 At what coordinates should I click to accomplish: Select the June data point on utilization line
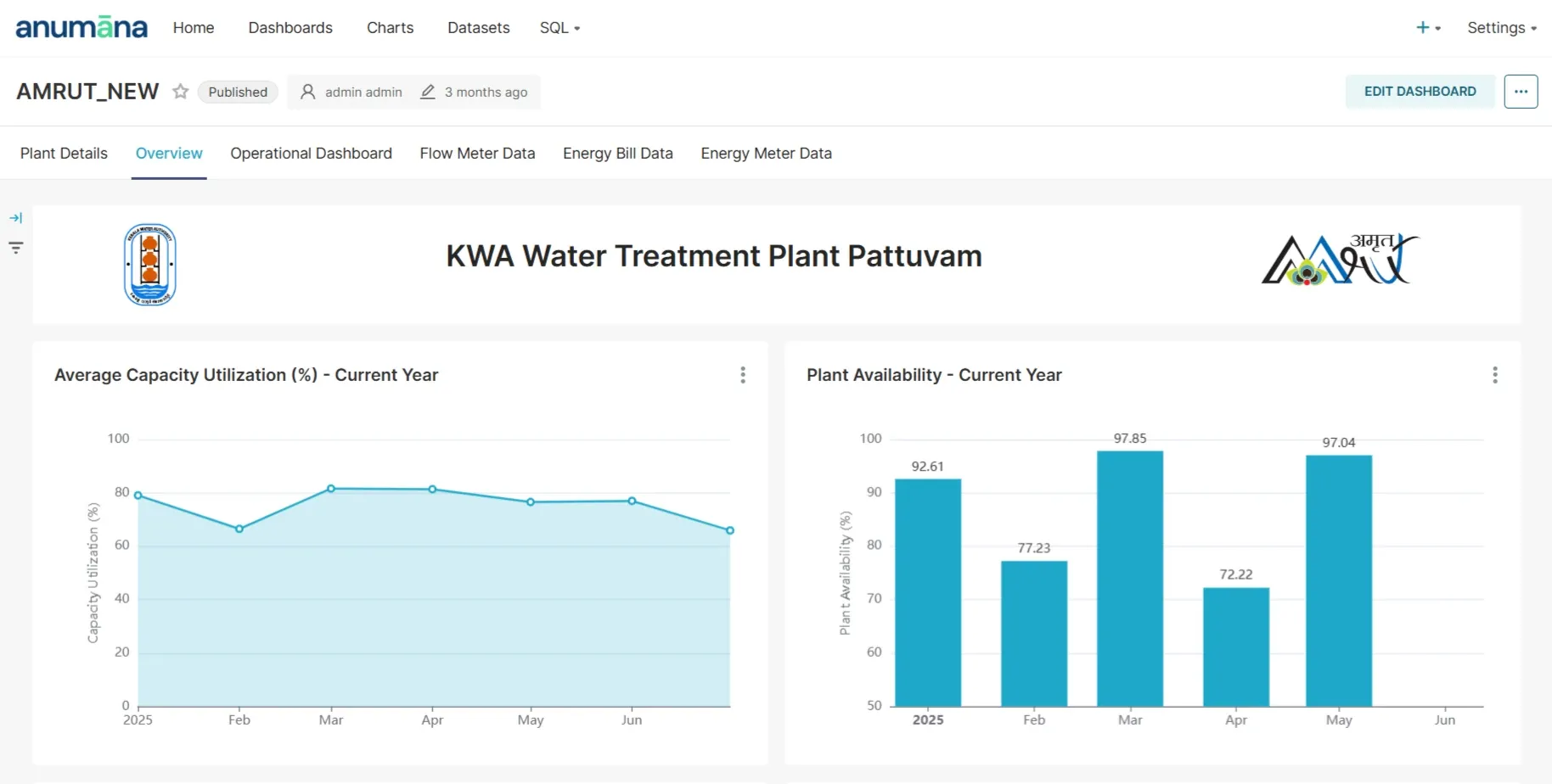coord(632,501)
